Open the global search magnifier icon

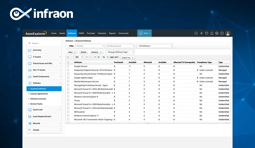point(196,33)
